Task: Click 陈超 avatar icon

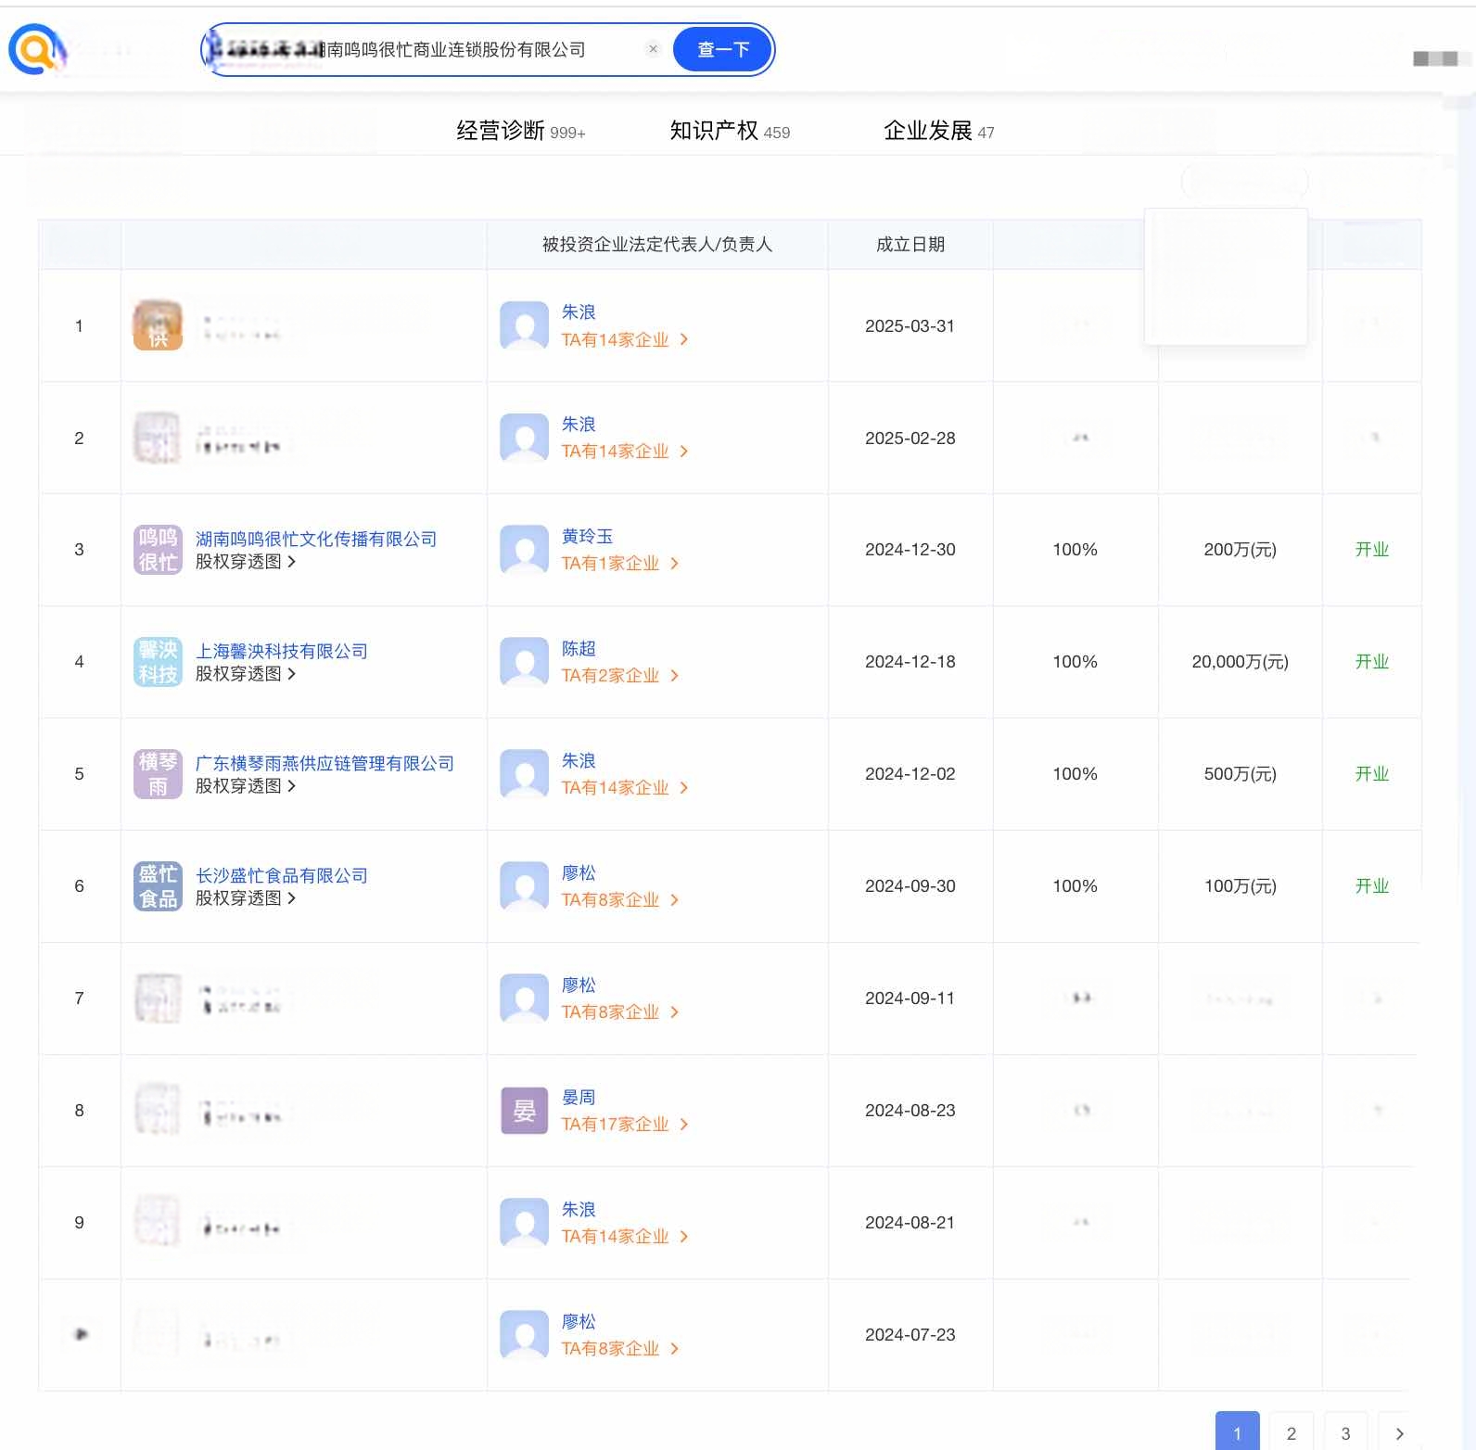Action: (524, 662)
